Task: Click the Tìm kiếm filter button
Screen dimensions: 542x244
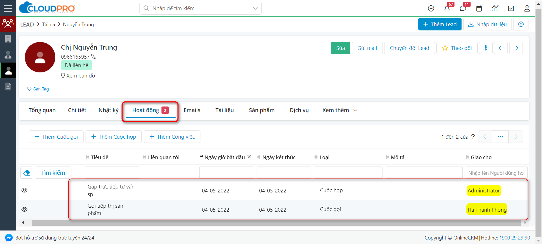Action: click(53, 173)
